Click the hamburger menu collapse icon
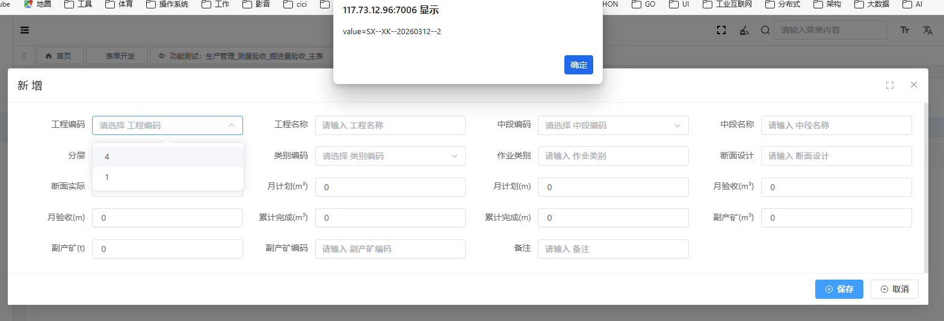Image resolution: width=944 pixels, height=321 pixels. (25, 30)
